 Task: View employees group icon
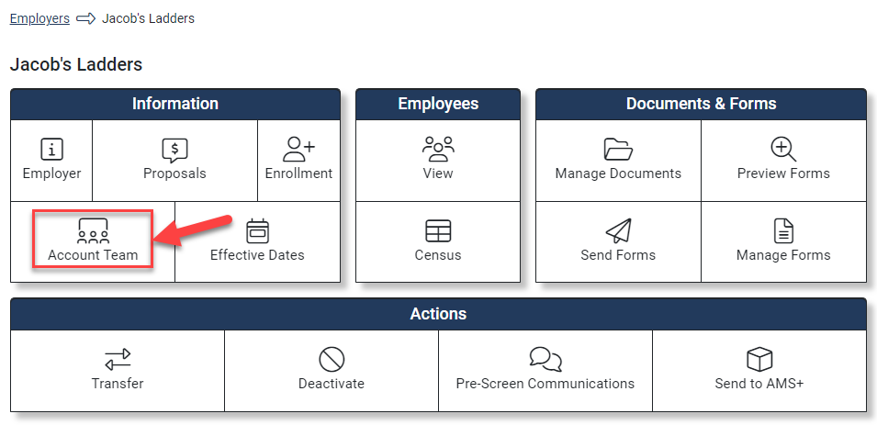pos(438,150)
